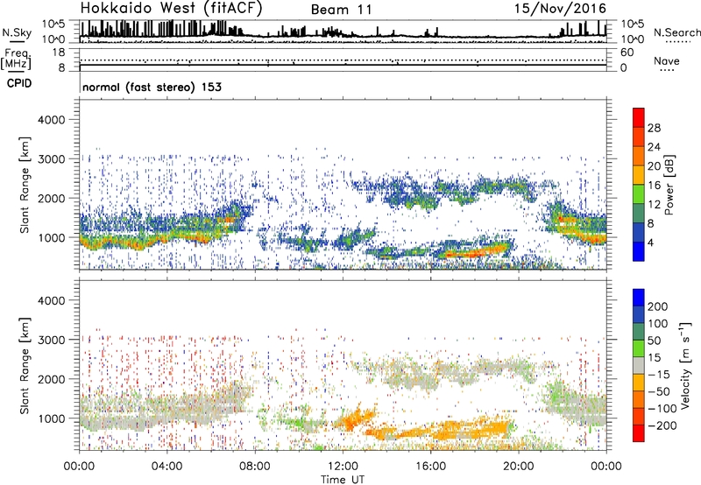
Task: Click the "16" power colorbar value
Action: click(654, 186)
